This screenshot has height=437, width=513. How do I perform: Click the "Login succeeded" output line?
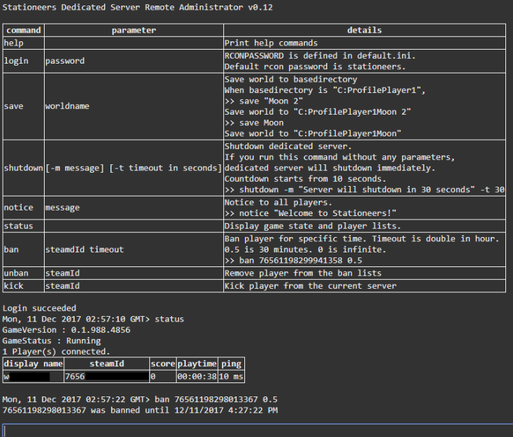39,308
